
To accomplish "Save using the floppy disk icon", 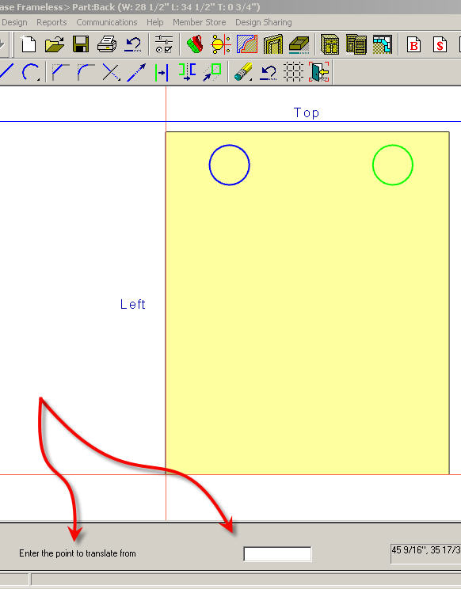I will [x=81, y=44].
